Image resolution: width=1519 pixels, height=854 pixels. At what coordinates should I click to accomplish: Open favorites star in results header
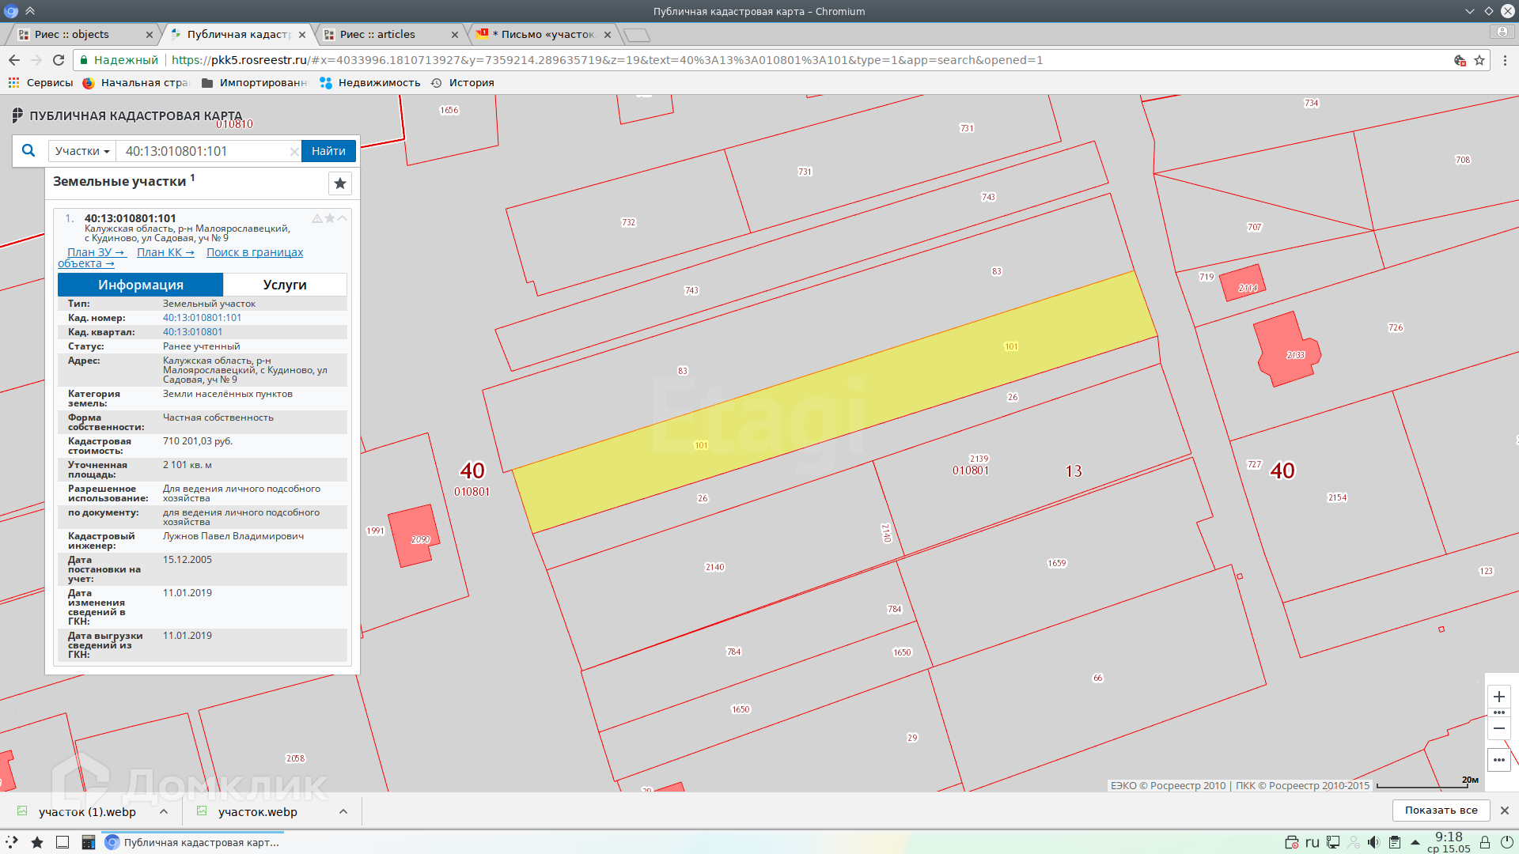pyautogui.click(x=340, y=183)
